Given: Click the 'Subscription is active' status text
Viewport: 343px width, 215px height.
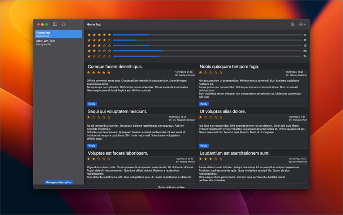Looking at the screenshot, I should click(171, 187).
